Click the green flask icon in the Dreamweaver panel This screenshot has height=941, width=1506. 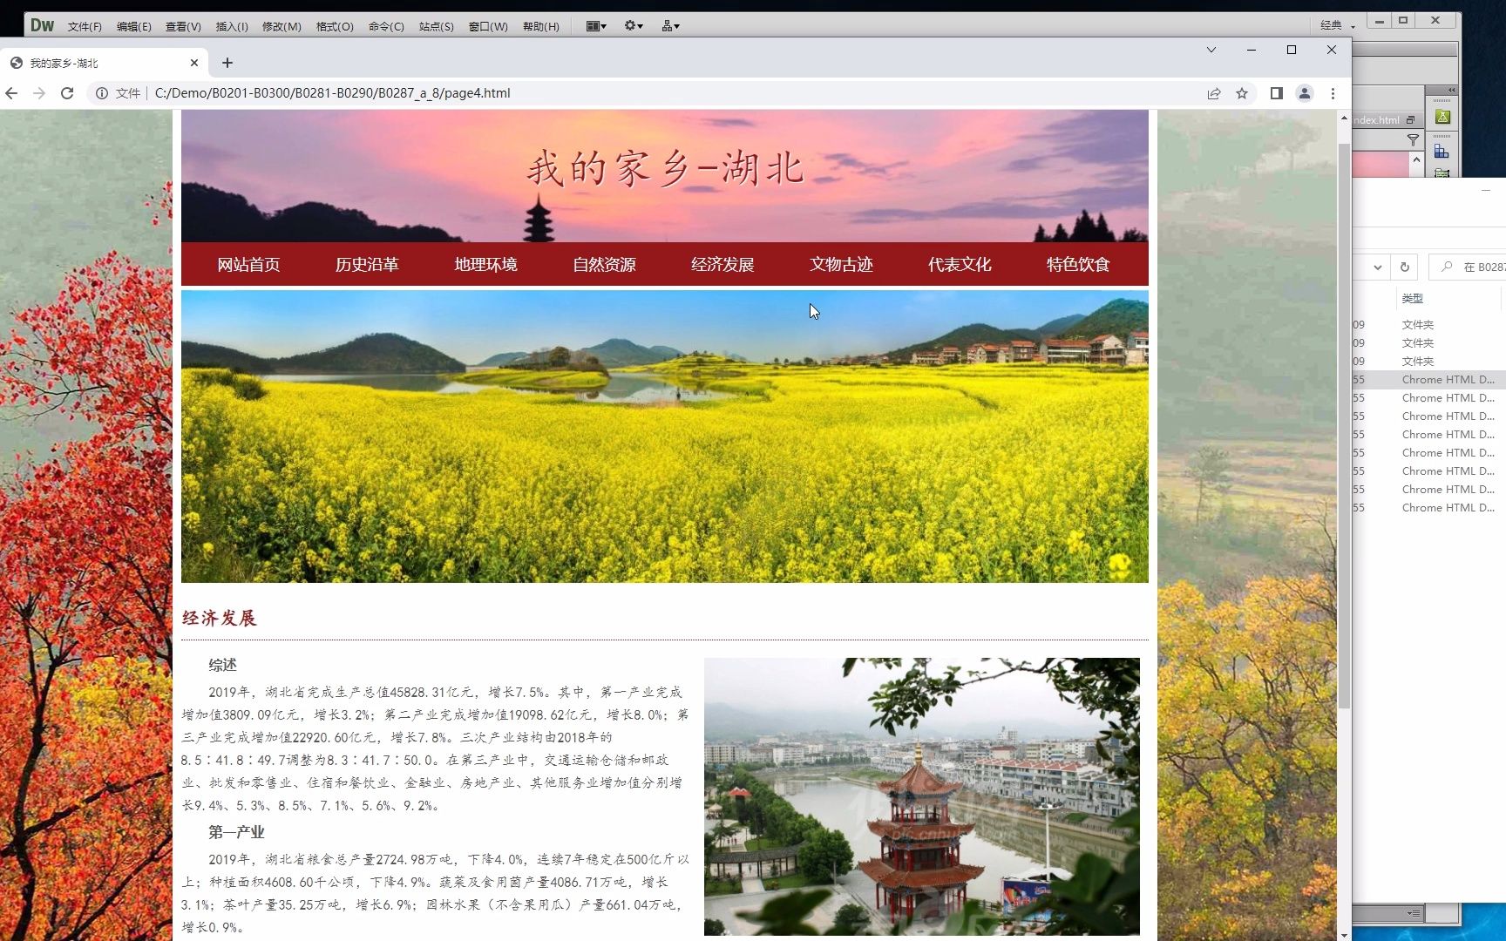1442,117
